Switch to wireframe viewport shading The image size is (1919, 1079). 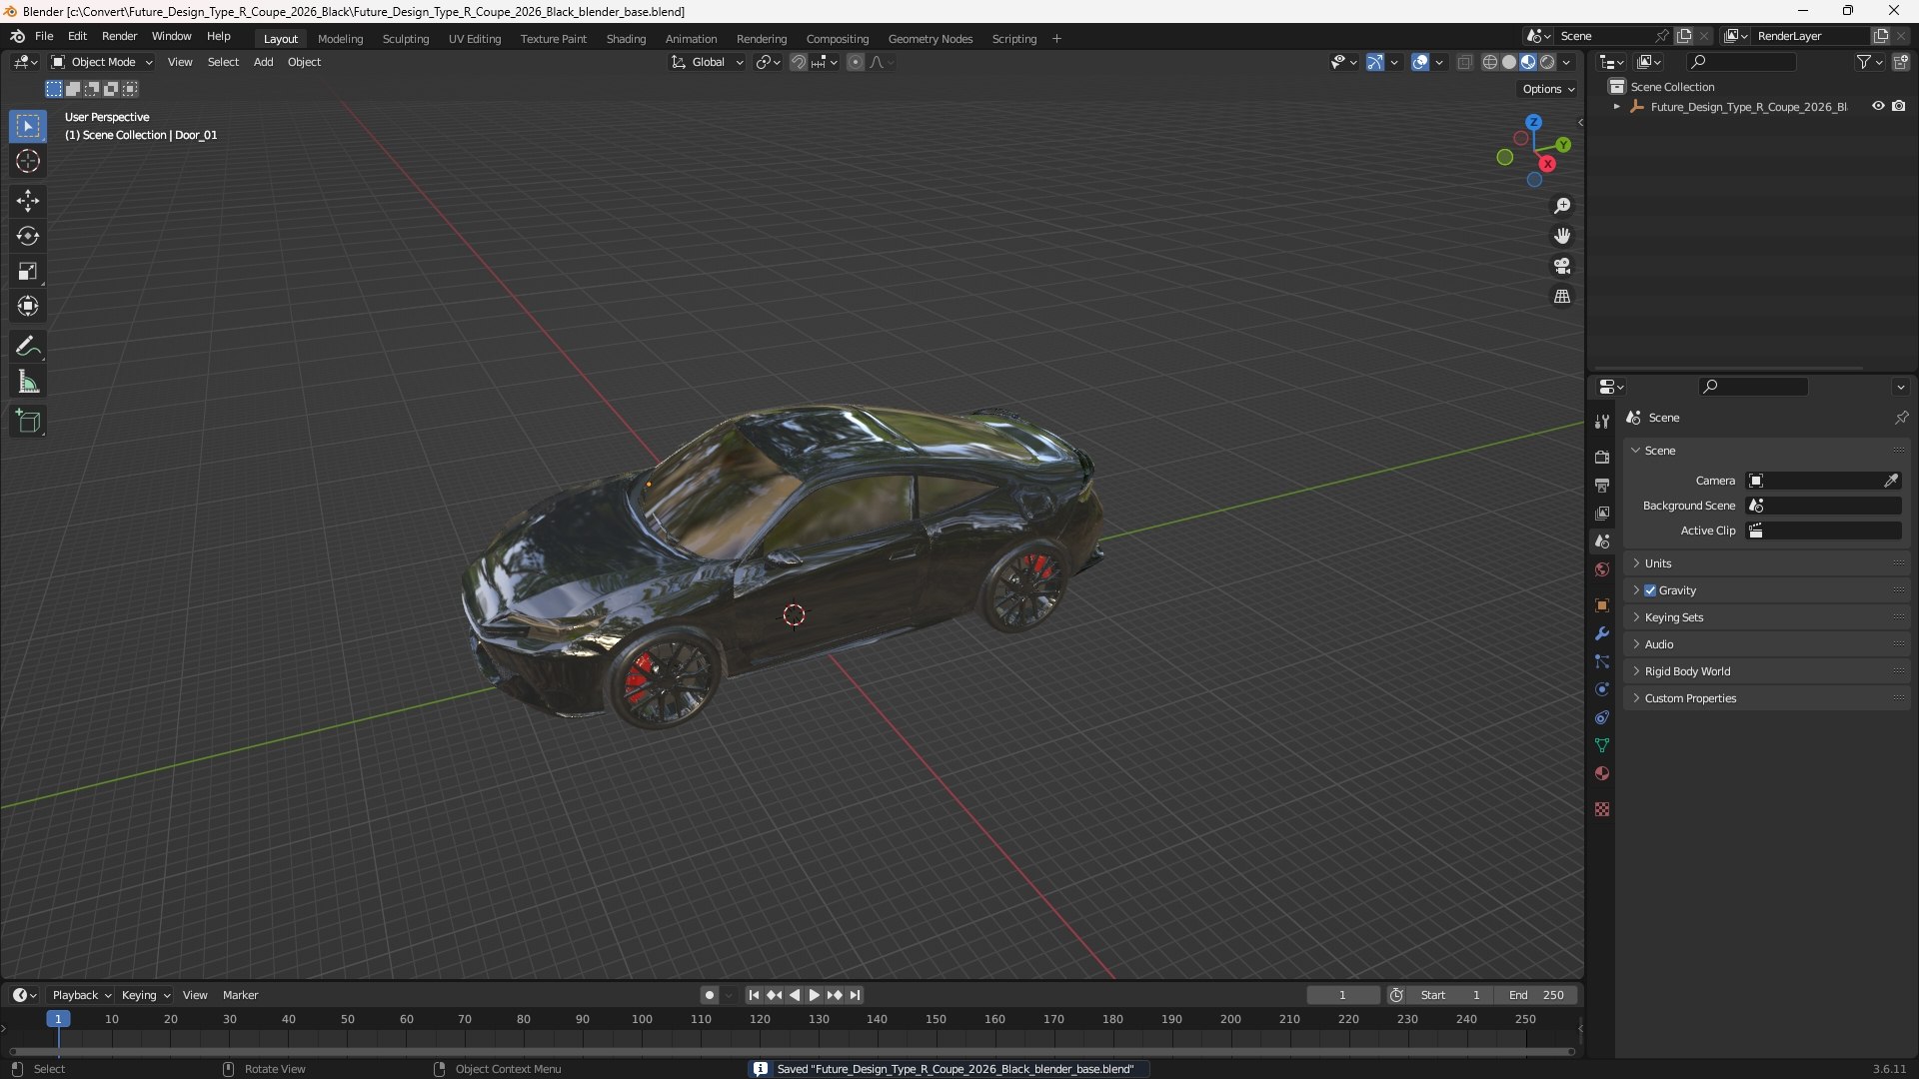coord(1490,62)
